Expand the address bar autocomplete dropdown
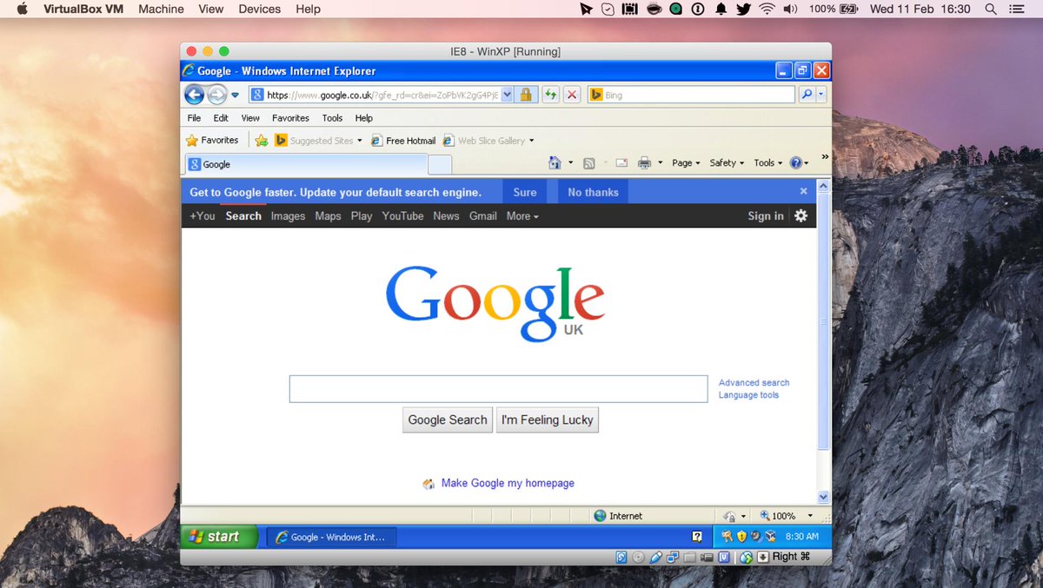The height and width of the screenshot is (588, 1043). point(508,96)
